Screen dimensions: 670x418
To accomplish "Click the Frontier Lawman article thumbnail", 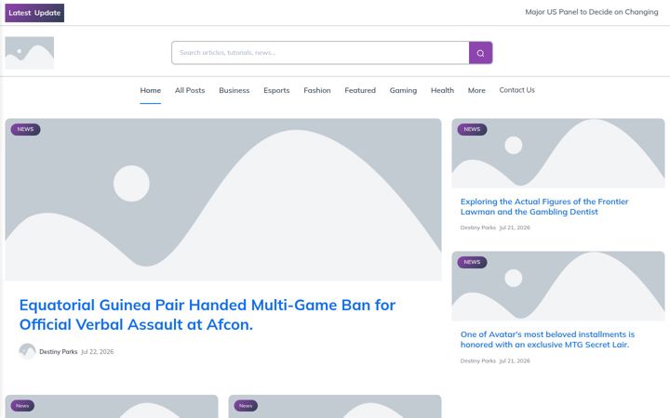I will (x=558, y=153).
